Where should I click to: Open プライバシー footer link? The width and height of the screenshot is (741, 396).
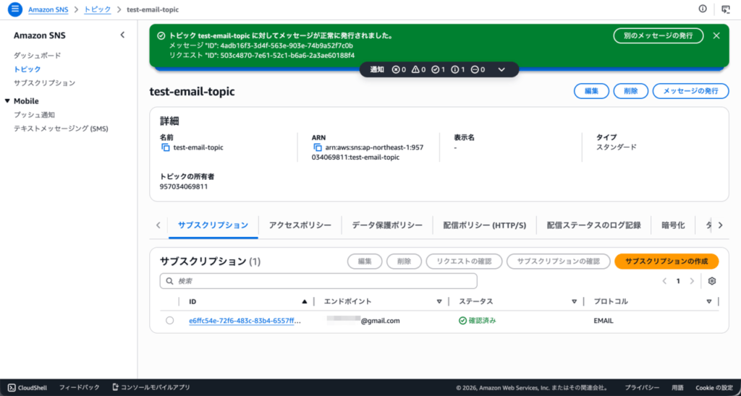pyautogui.click(x=642, y=387)
